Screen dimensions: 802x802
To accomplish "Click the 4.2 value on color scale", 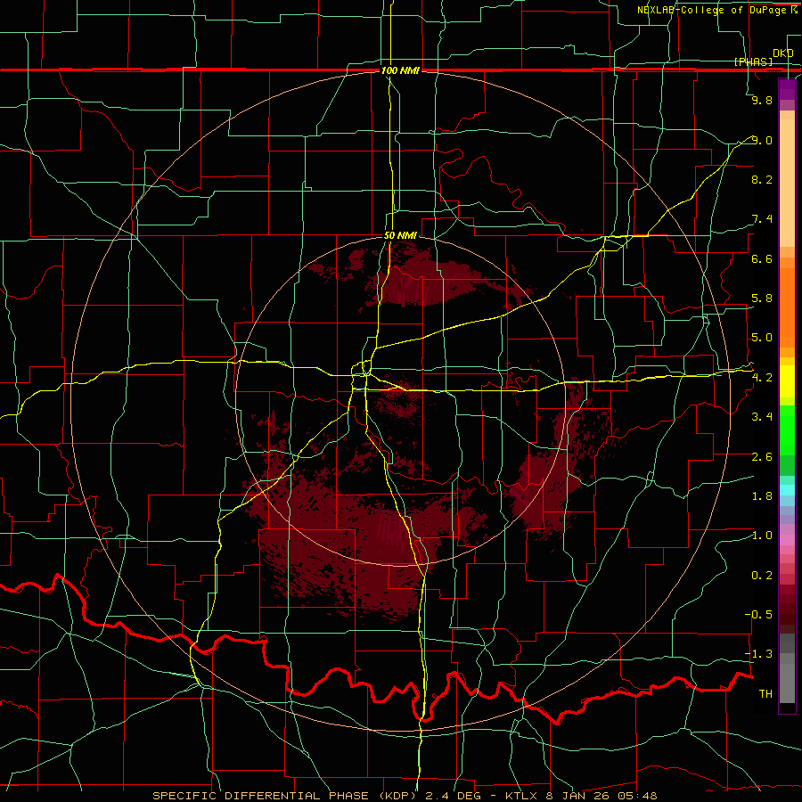I will (762, 378).
